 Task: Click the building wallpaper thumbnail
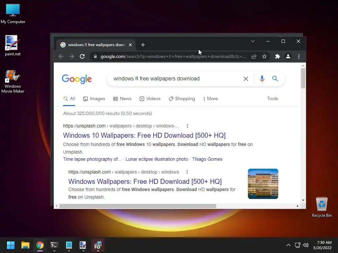point(263,184)
